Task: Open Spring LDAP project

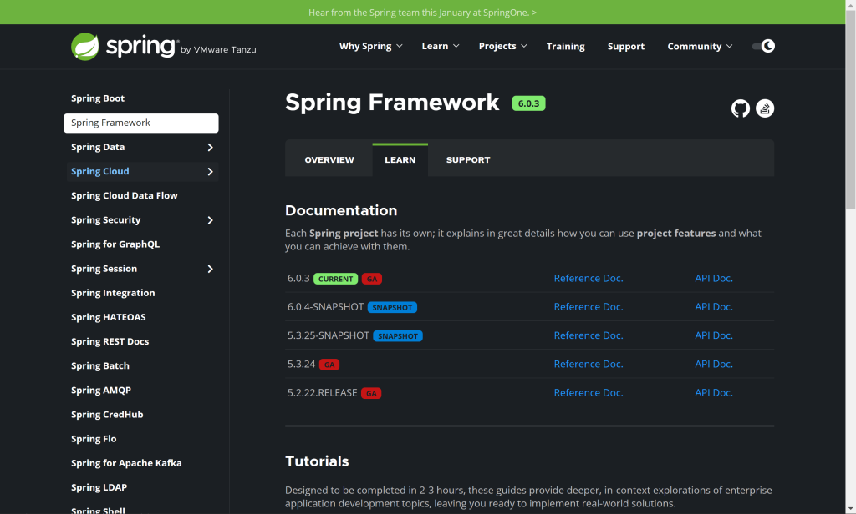Action: click(99, 487)
